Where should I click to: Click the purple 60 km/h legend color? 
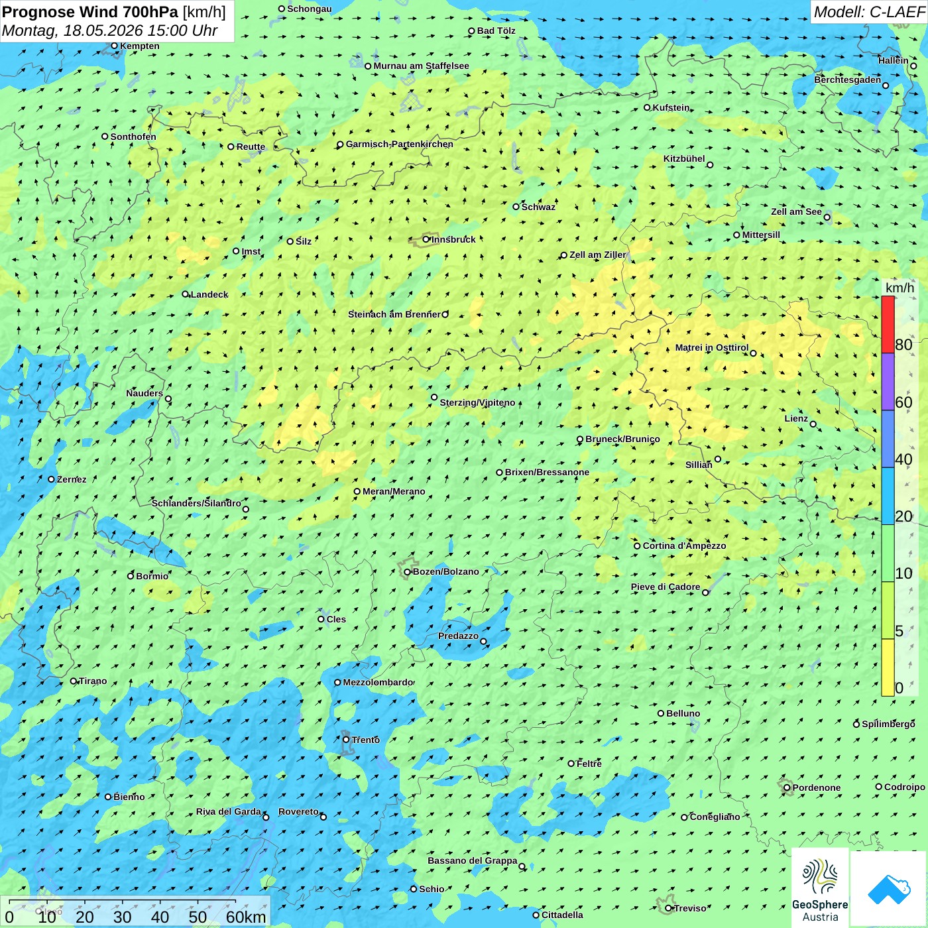click(888, 382)
